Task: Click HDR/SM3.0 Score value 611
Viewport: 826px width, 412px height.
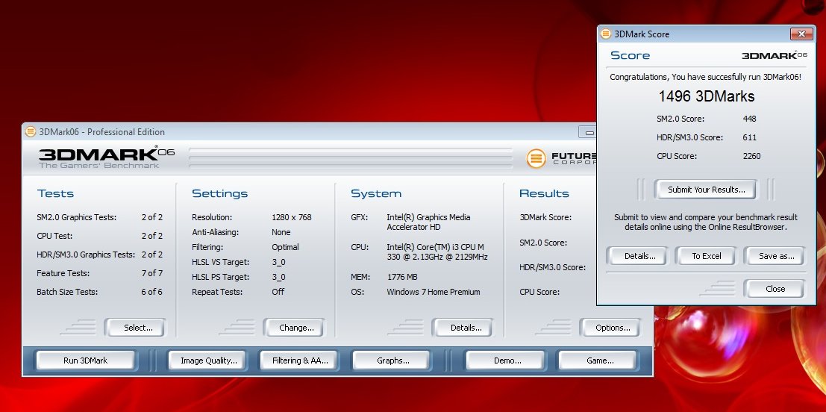Action: point(749,137)
